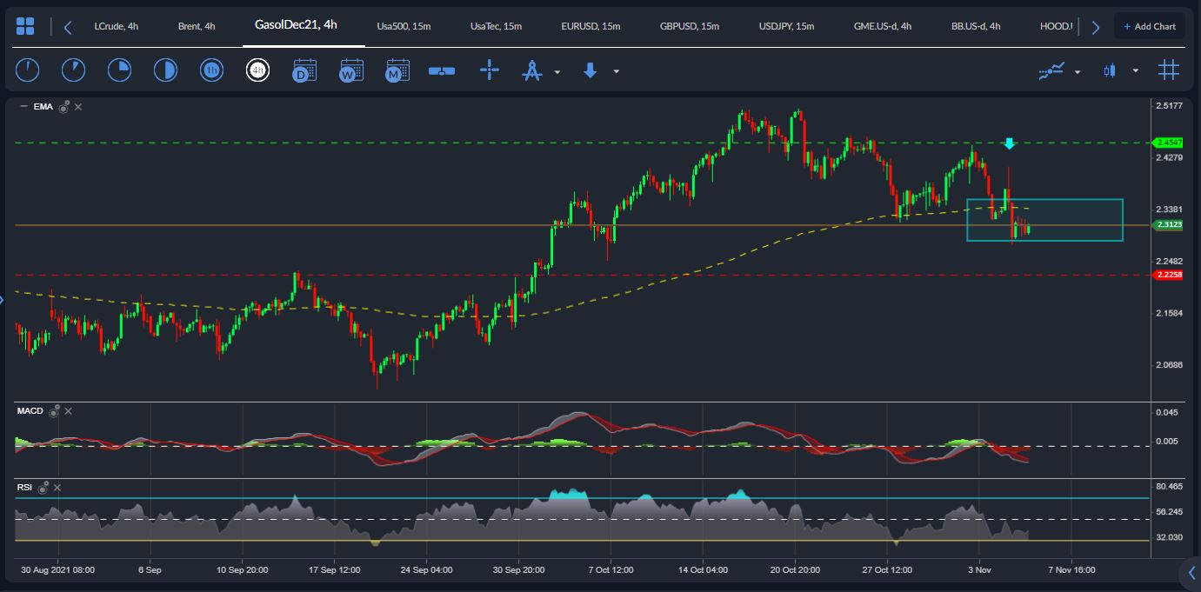The width and height of the screenshot is (1201, 592).
Task: Expand the drawing tools dropdown arrow
Action: [x=557, y=71]
